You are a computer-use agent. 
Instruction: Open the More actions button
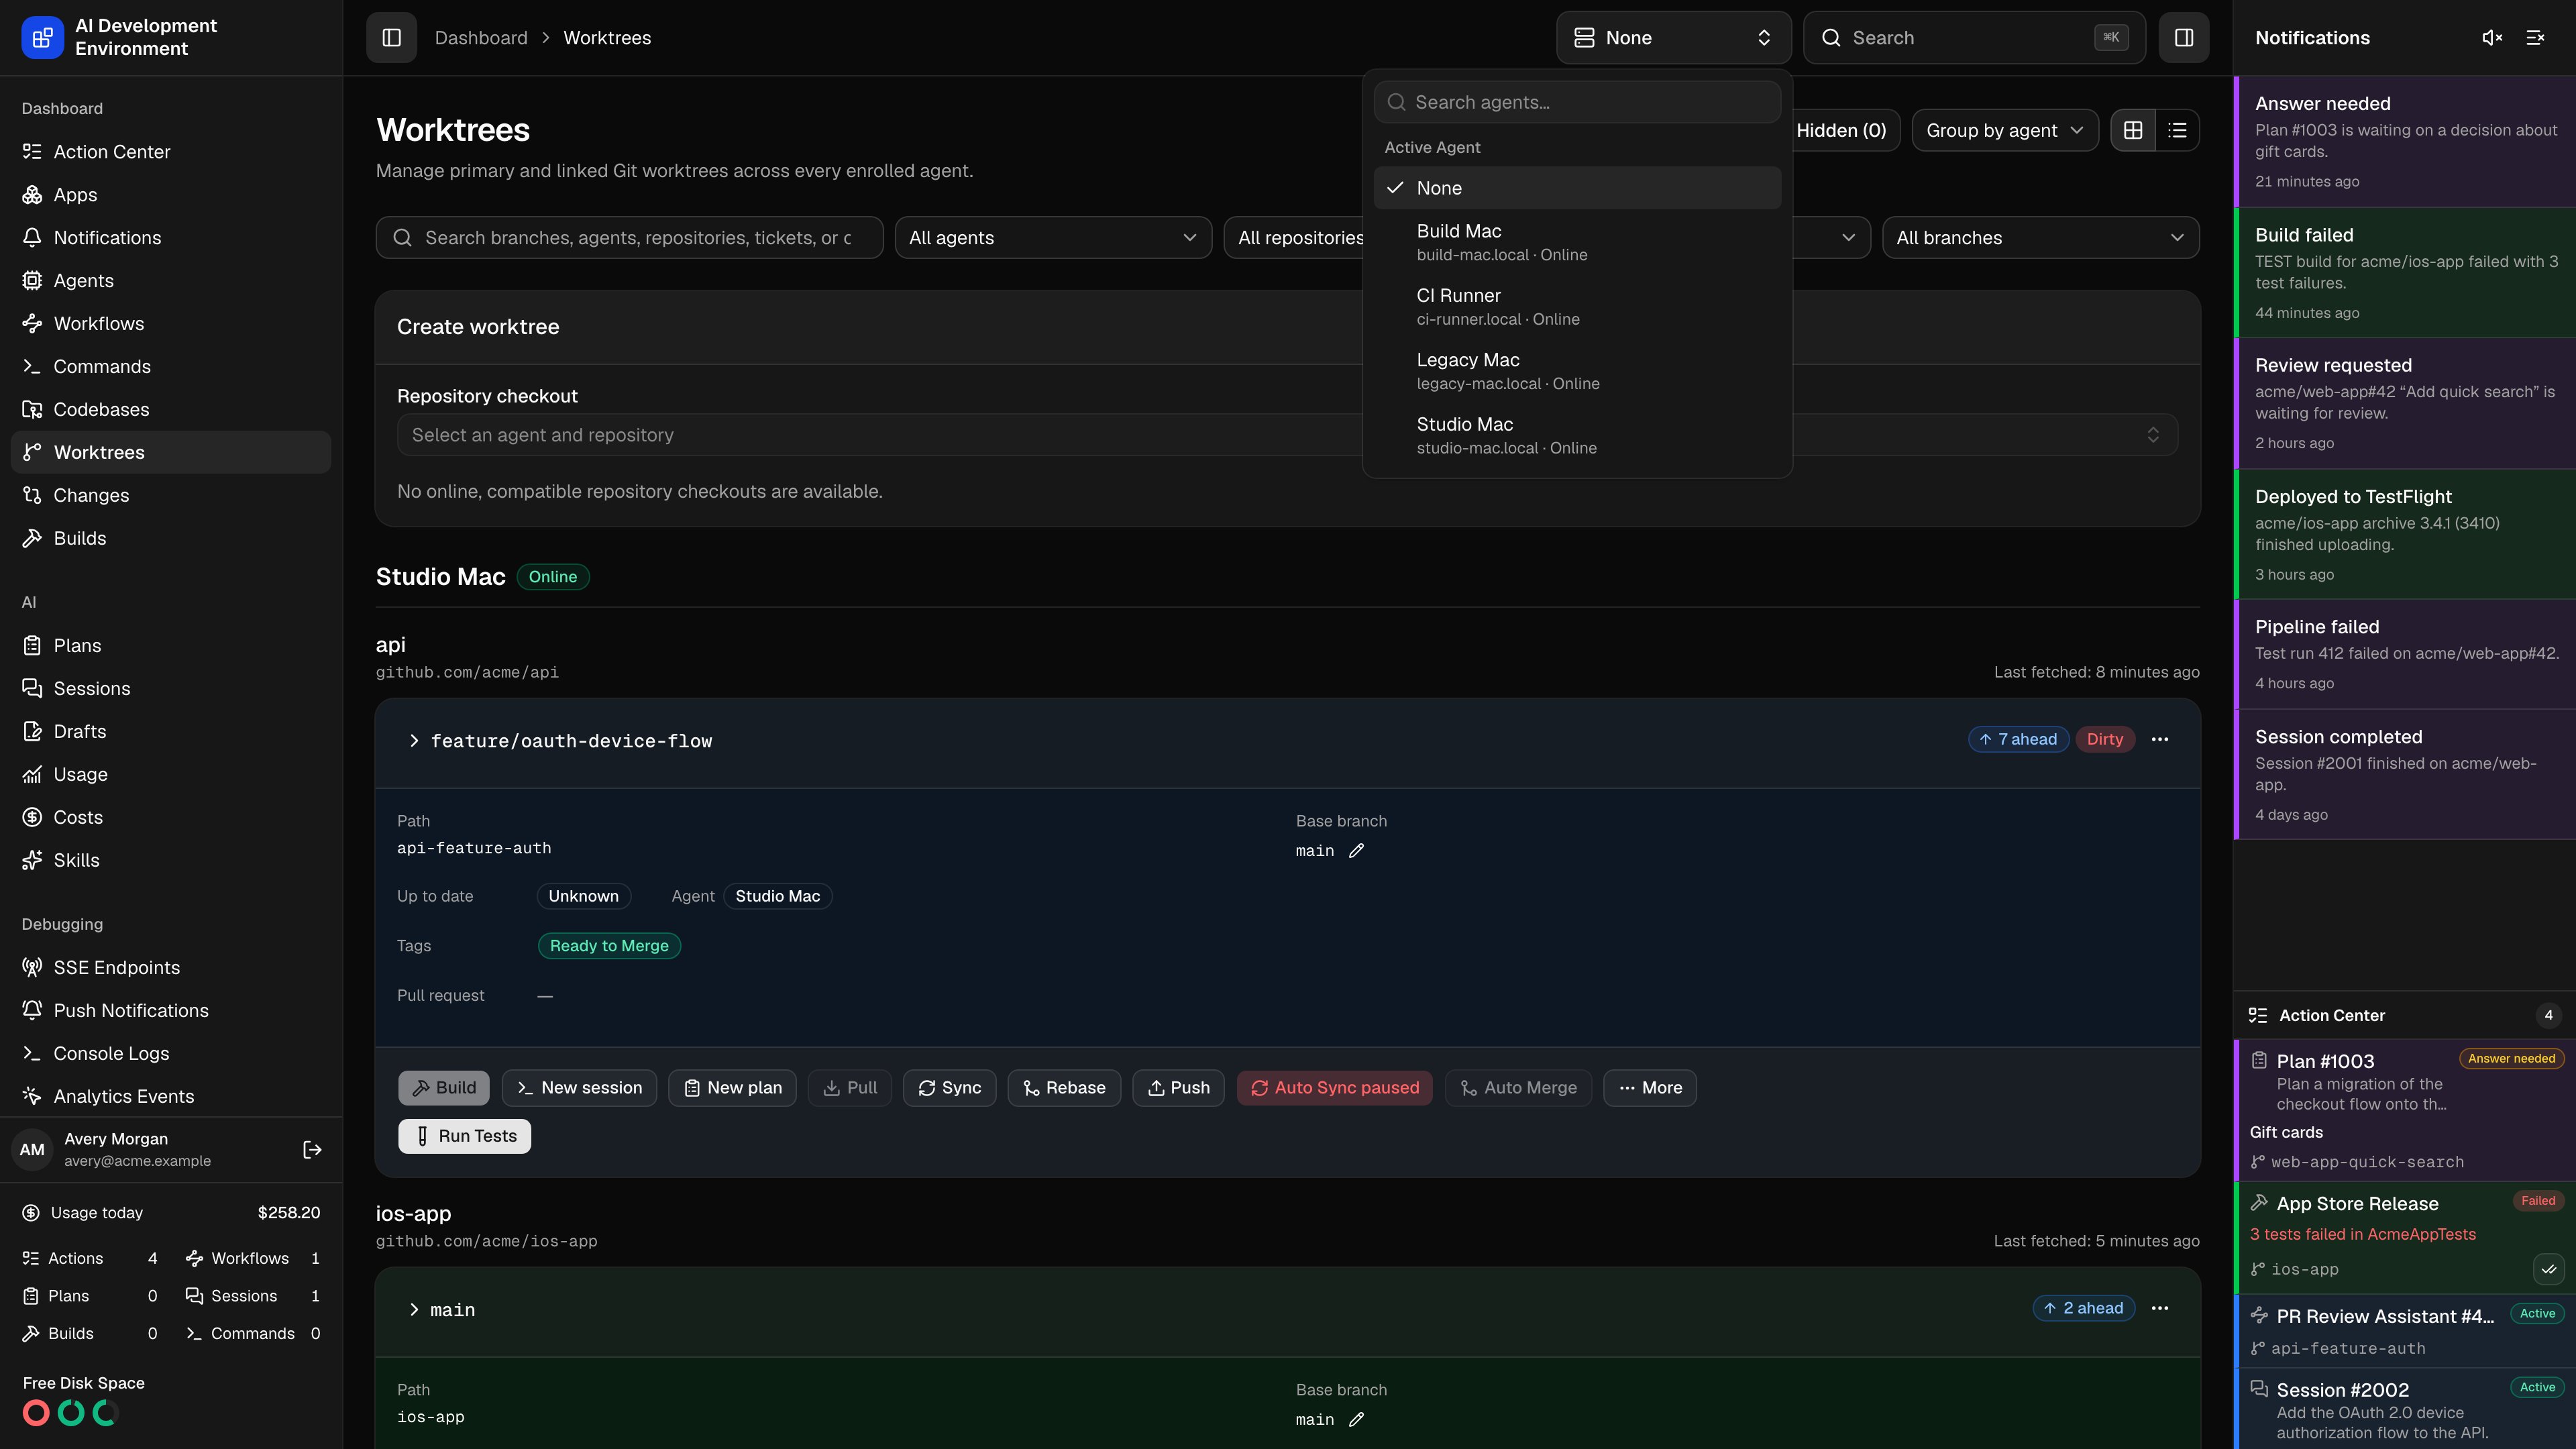(x=1650, y=1088)
